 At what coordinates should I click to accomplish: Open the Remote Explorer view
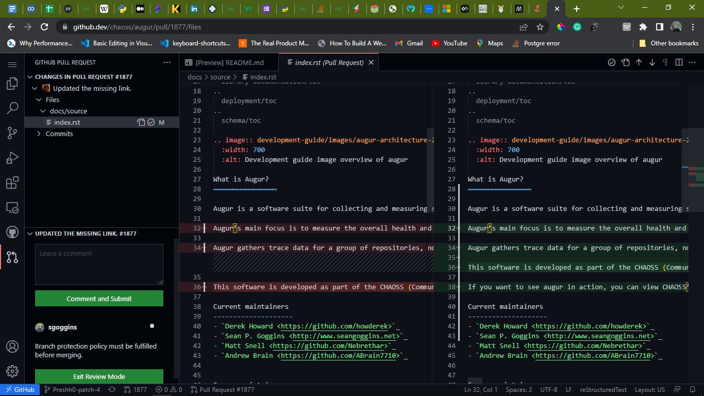point(12,208)
